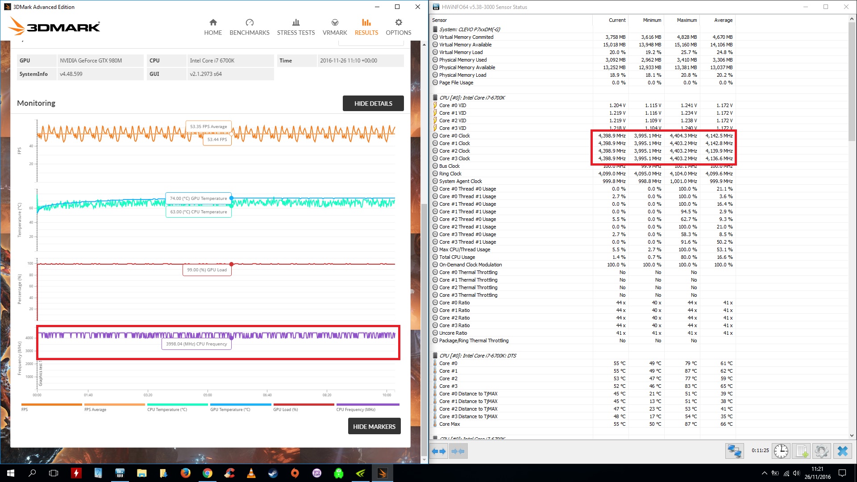Click the 3DMark logo
This screenshot has height=482, width=857.
(x=54, y=26)
